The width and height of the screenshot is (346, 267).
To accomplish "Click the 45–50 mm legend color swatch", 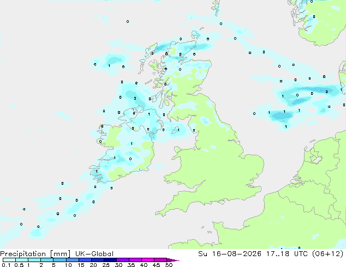I will click(x=160, y=260).
